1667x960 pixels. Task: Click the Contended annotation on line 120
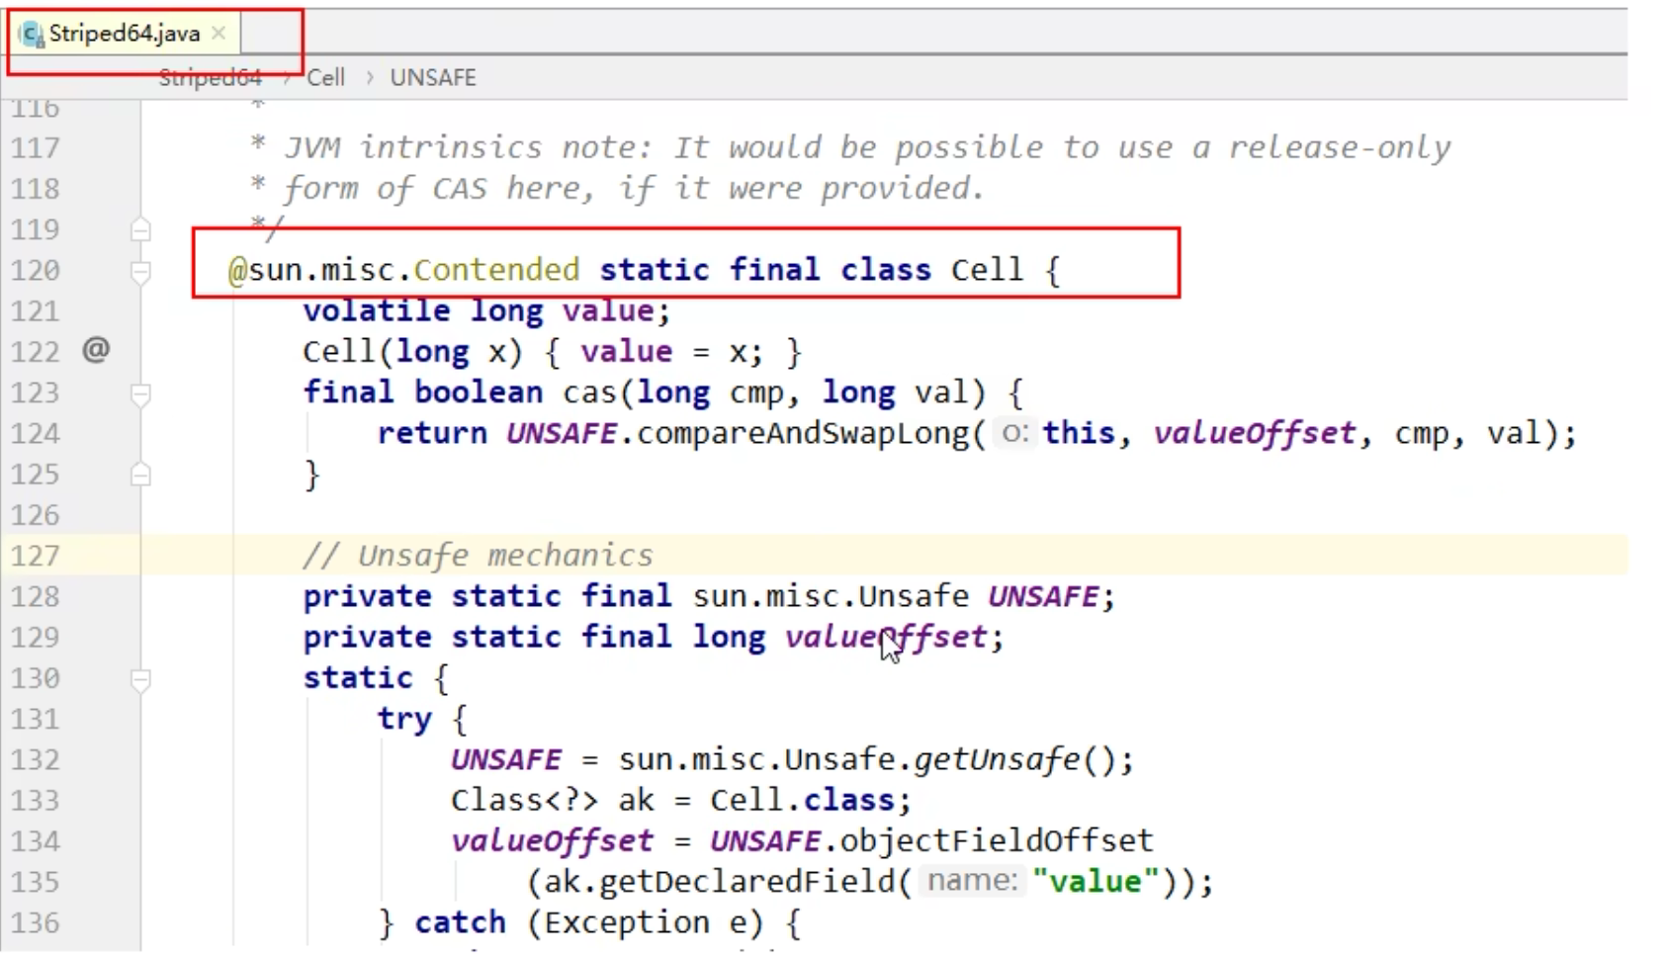coord(495,270)
